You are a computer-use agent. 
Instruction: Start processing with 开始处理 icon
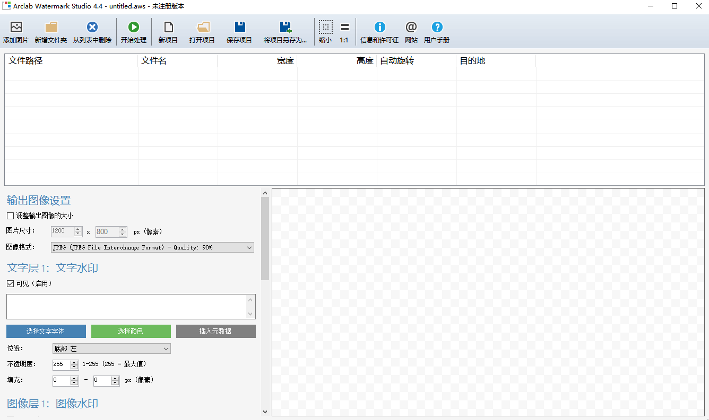point(133,27)
